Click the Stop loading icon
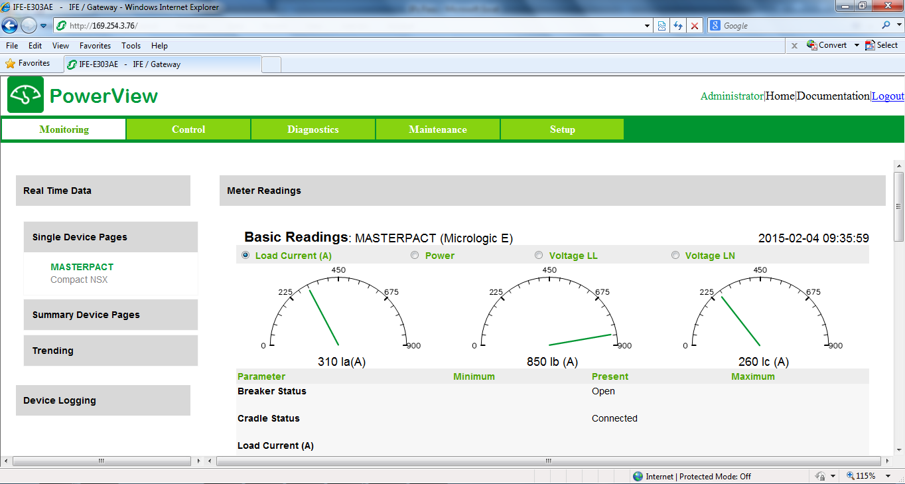Screen dimensions: 905x484 point(695,26)
